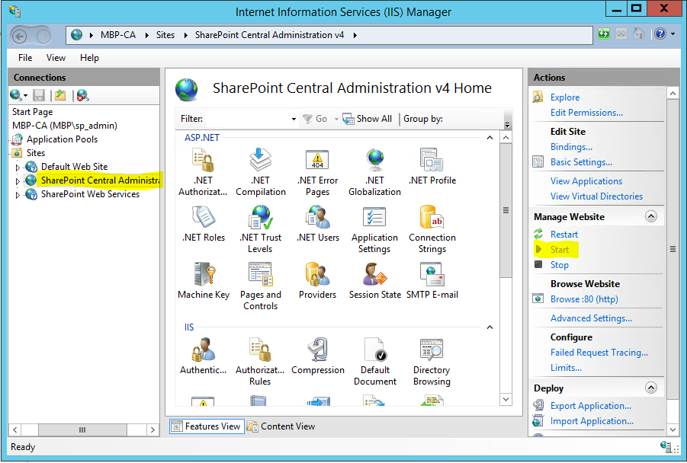The image size is (687, 463).
Task: Open .NET Error Pages feature
Action: pos(318,172)
